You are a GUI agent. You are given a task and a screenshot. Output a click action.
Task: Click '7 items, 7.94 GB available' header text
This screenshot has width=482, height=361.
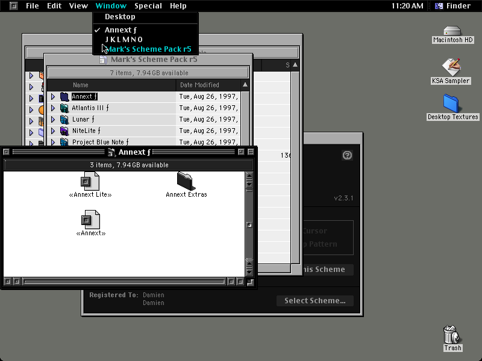pos(149,73)
